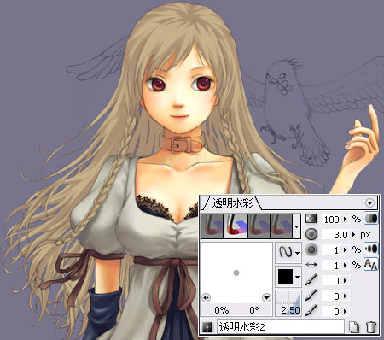Open the round down-arrow in preview
This screenshot has width=384, height=340.
[x=266, y=298]
